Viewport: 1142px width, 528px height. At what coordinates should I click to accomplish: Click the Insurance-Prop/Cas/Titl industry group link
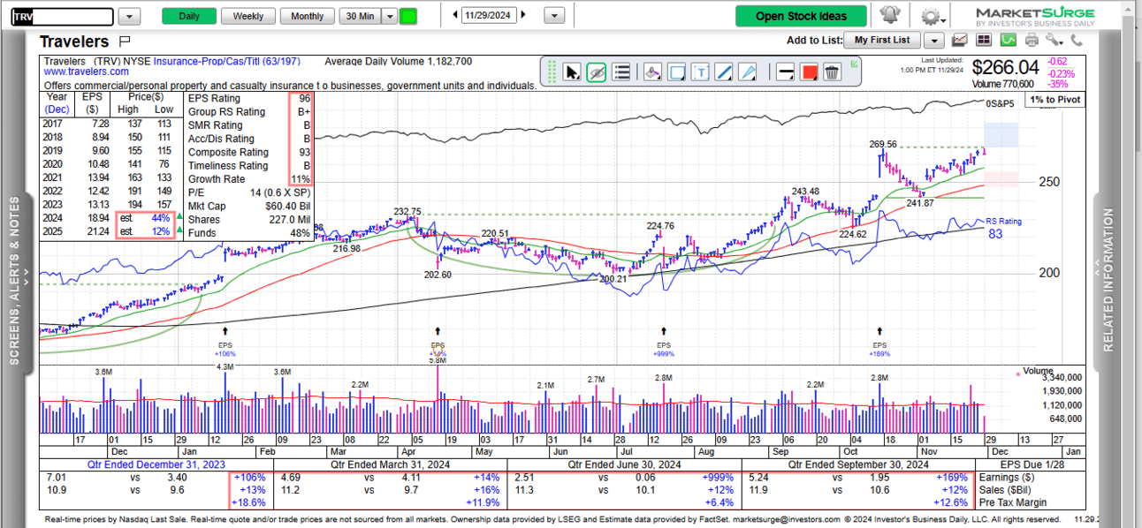pyautogui.click(x=226, y=62)
